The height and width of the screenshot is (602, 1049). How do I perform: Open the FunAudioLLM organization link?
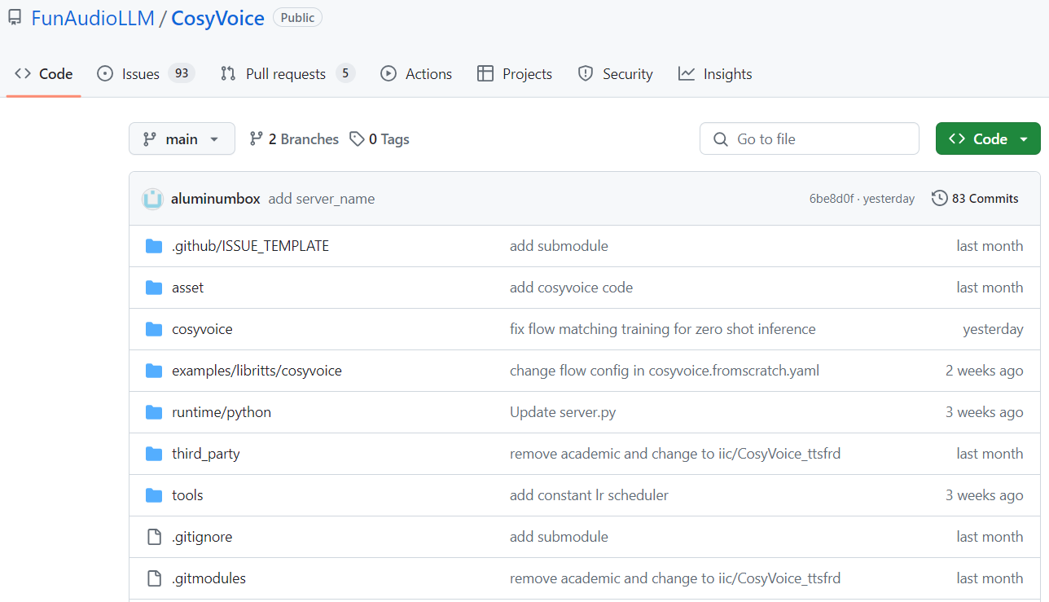(x=93, y=19)
